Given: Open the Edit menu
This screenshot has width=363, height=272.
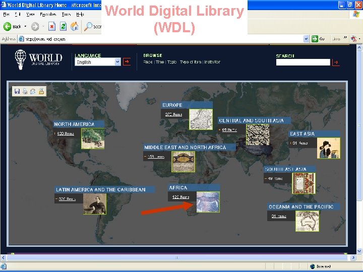Looking at the screenshot, I should (x=18, y=14).
